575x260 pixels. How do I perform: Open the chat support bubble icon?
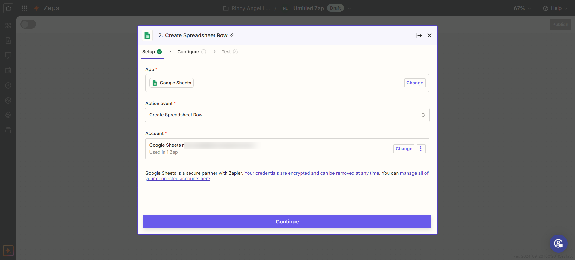click(x=558, y=244)
